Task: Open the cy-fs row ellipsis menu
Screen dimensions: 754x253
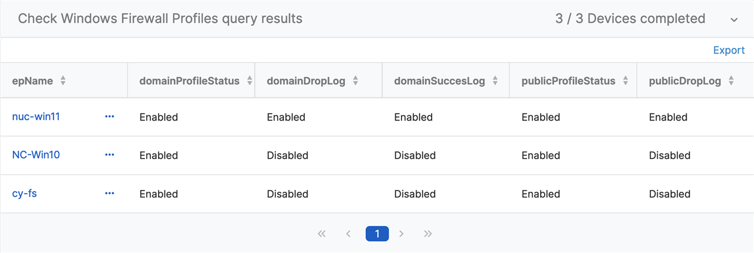Action: 109,193
